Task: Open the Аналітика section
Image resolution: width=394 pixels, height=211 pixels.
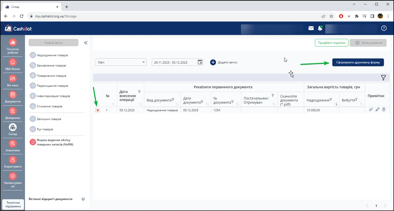Action: [13, 146]
